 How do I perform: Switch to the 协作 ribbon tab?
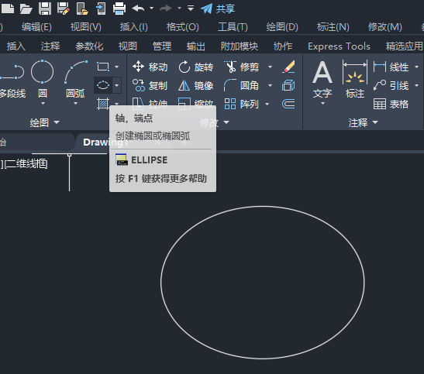pyautogui.click(x=283, y=46)
